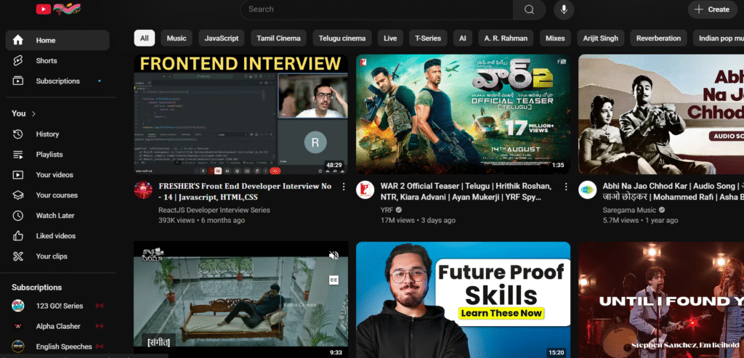744x358 pixels.
Task: Click the Playlists icon
Action: (17, 155)
